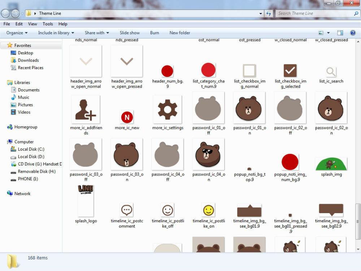Select header_img_arrow_open_normal file

point(86,61)
